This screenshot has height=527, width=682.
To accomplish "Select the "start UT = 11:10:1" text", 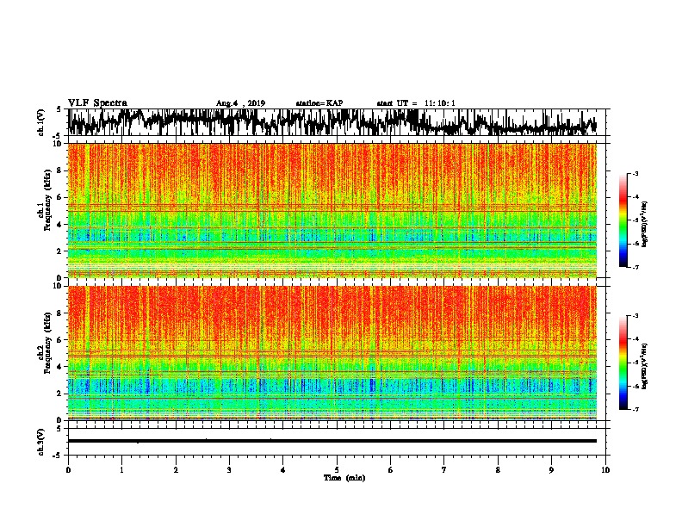I will 416,103.
